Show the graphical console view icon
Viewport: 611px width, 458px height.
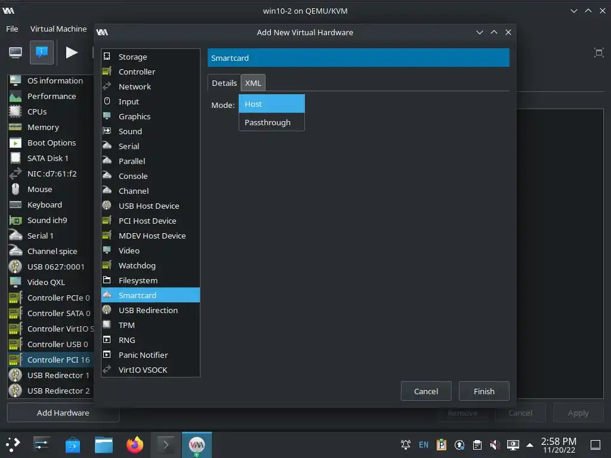pos(16,52)
